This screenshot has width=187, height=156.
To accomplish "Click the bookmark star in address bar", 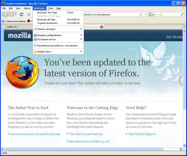I will (x=141, y=15).
